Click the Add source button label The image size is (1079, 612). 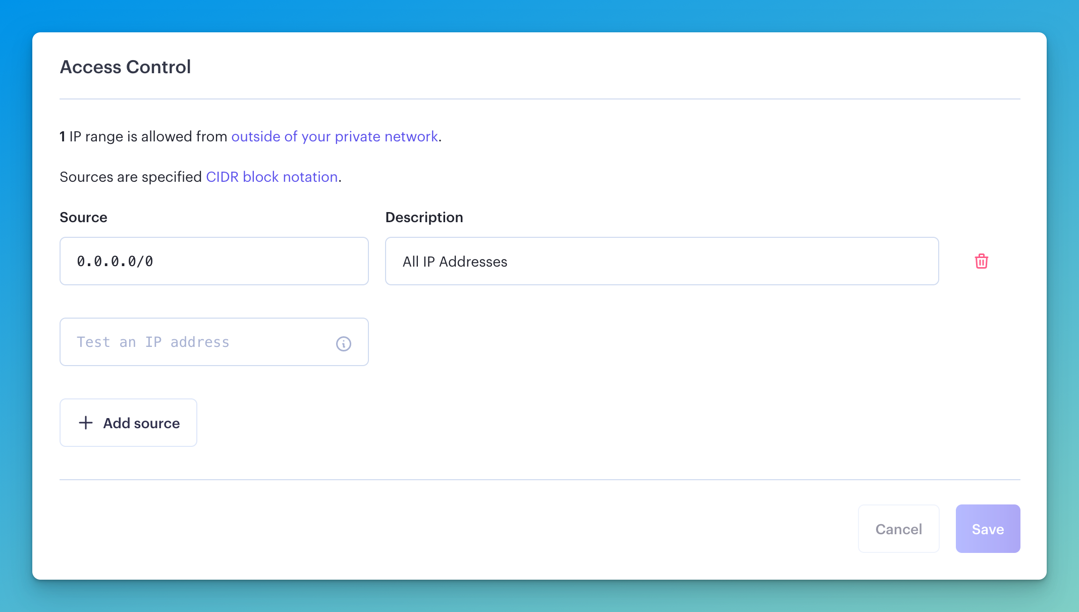(x=141, y=423)
